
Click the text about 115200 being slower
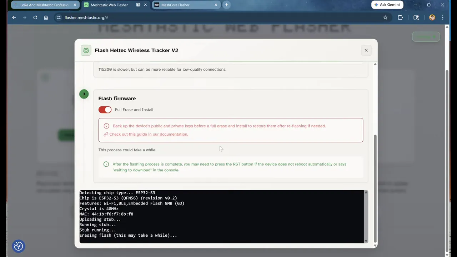(162, 69)
